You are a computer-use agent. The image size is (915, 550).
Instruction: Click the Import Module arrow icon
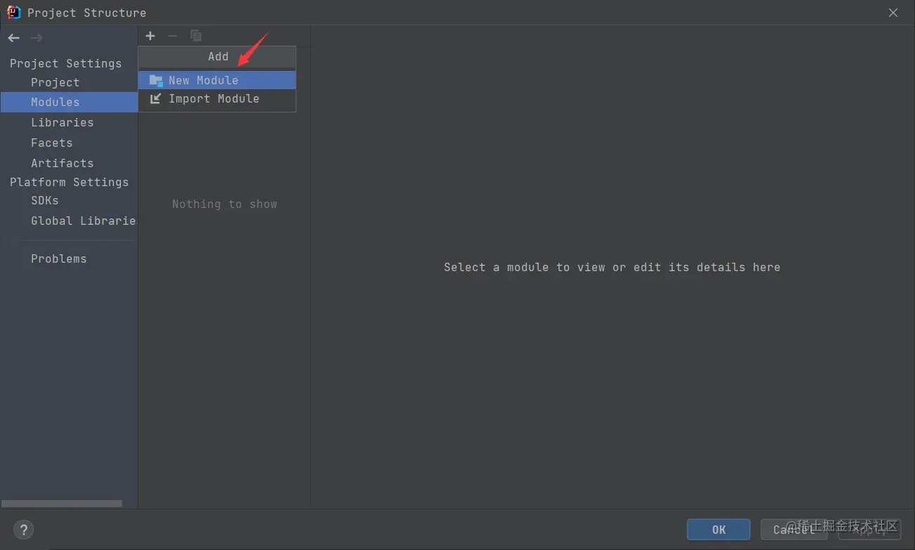[x=156, y=99]
